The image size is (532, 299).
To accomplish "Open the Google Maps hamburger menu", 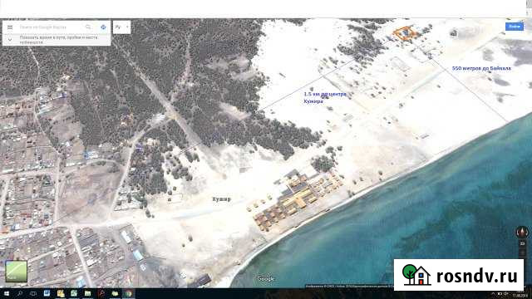I will coord(10,27).
